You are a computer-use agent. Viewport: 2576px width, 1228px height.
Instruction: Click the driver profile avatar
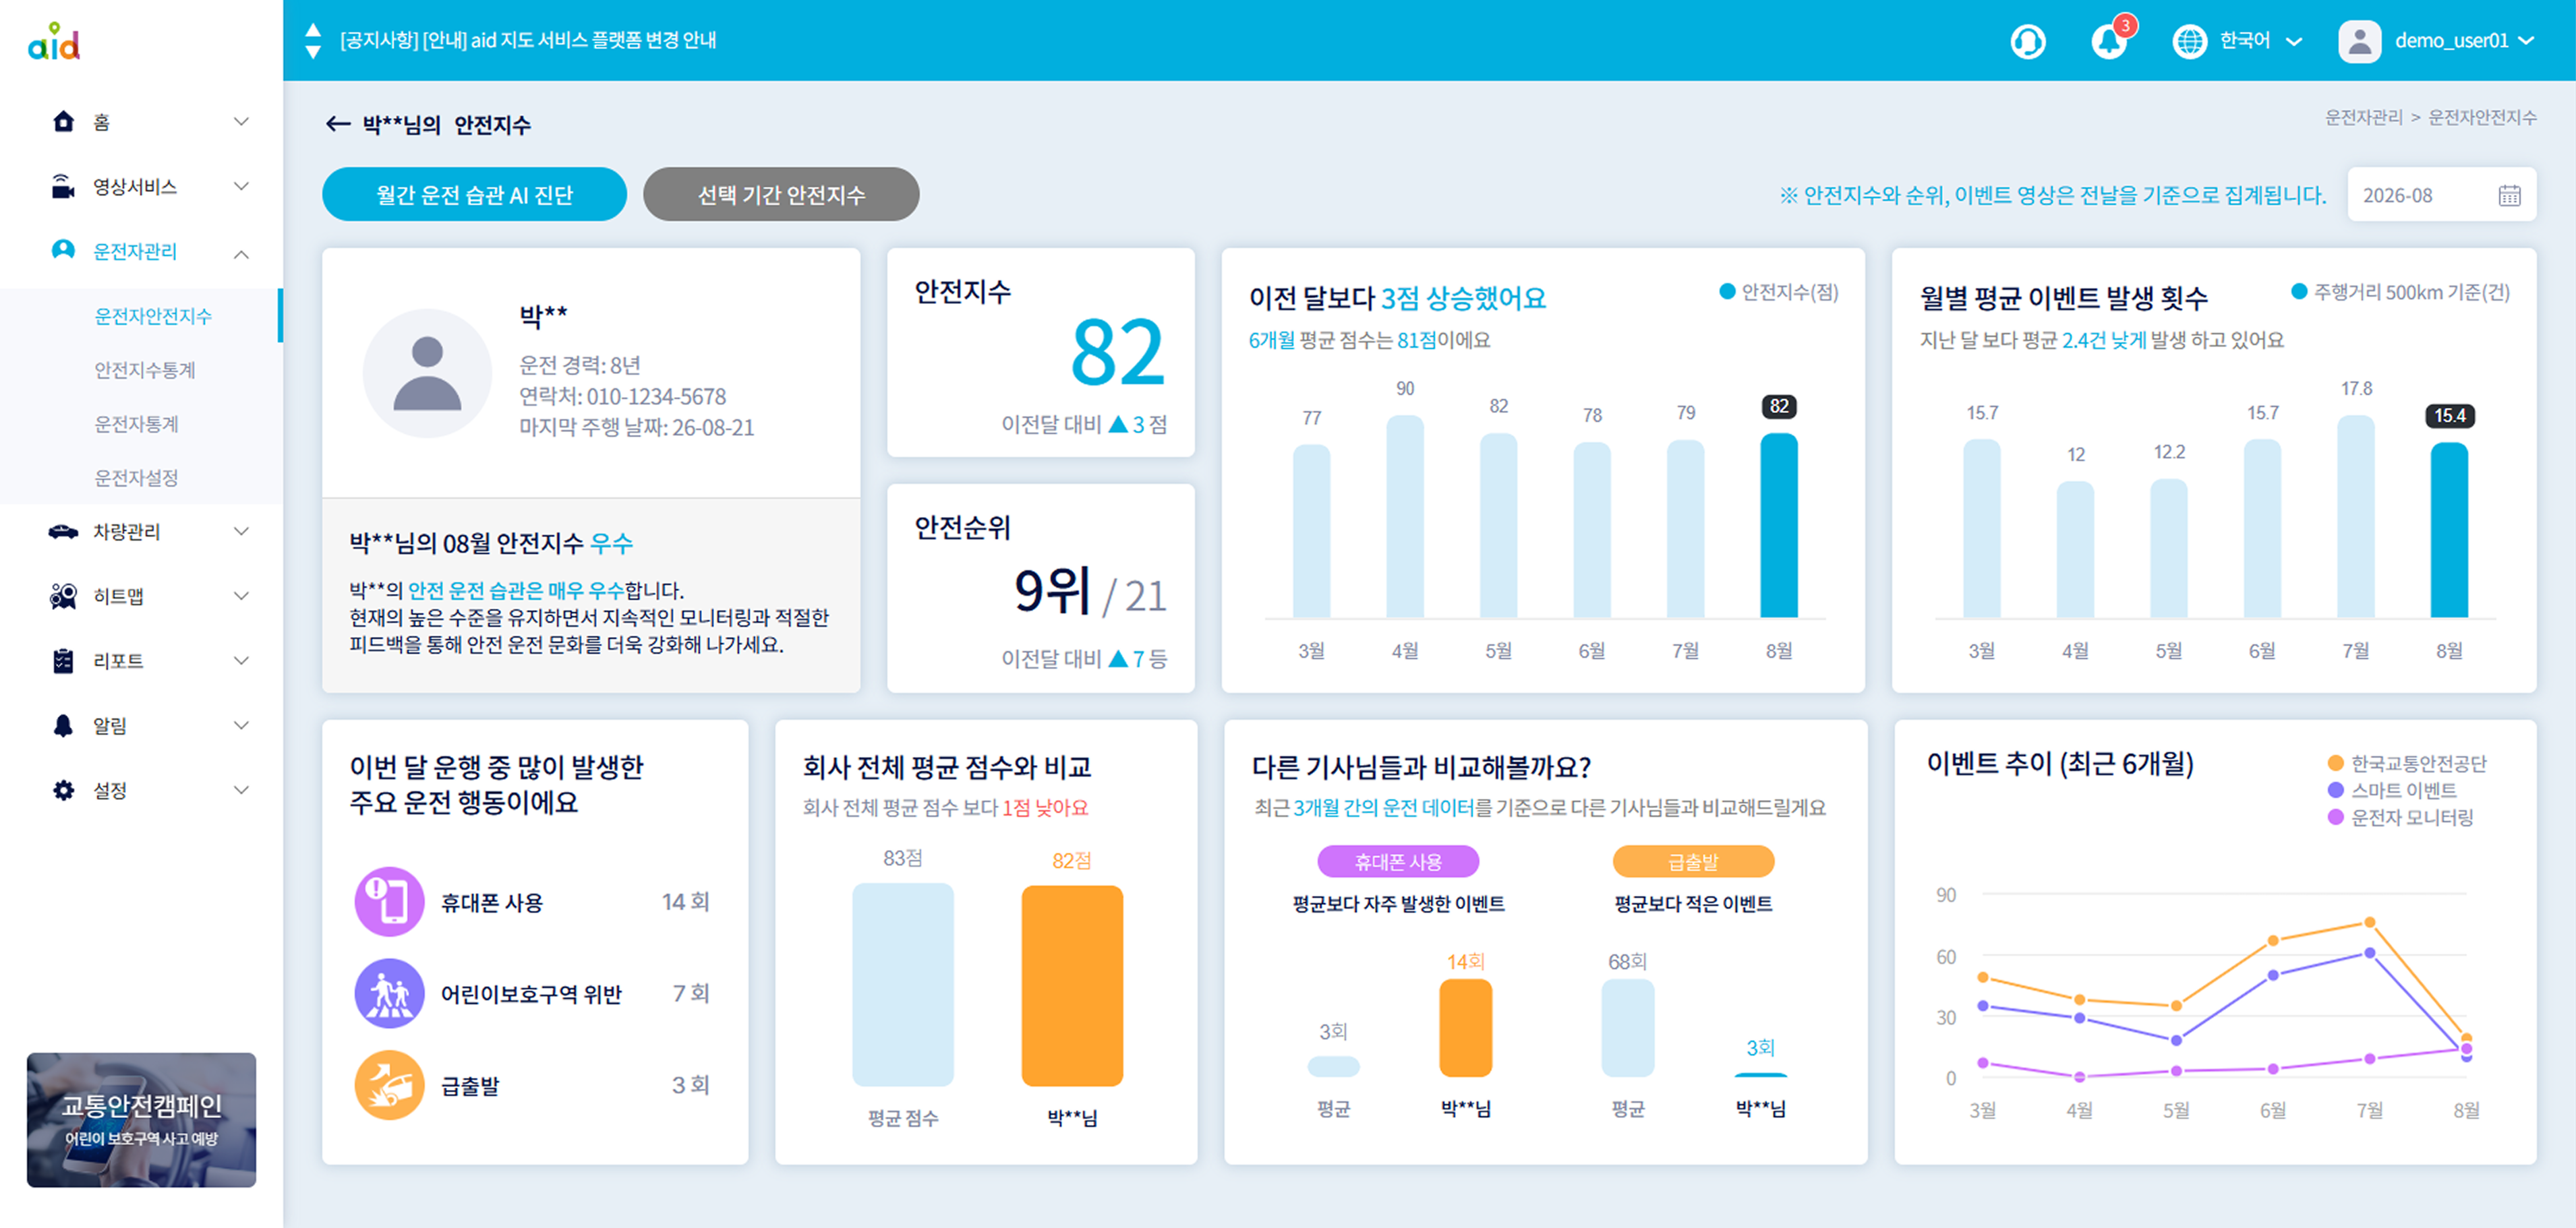tap(427, 373)
